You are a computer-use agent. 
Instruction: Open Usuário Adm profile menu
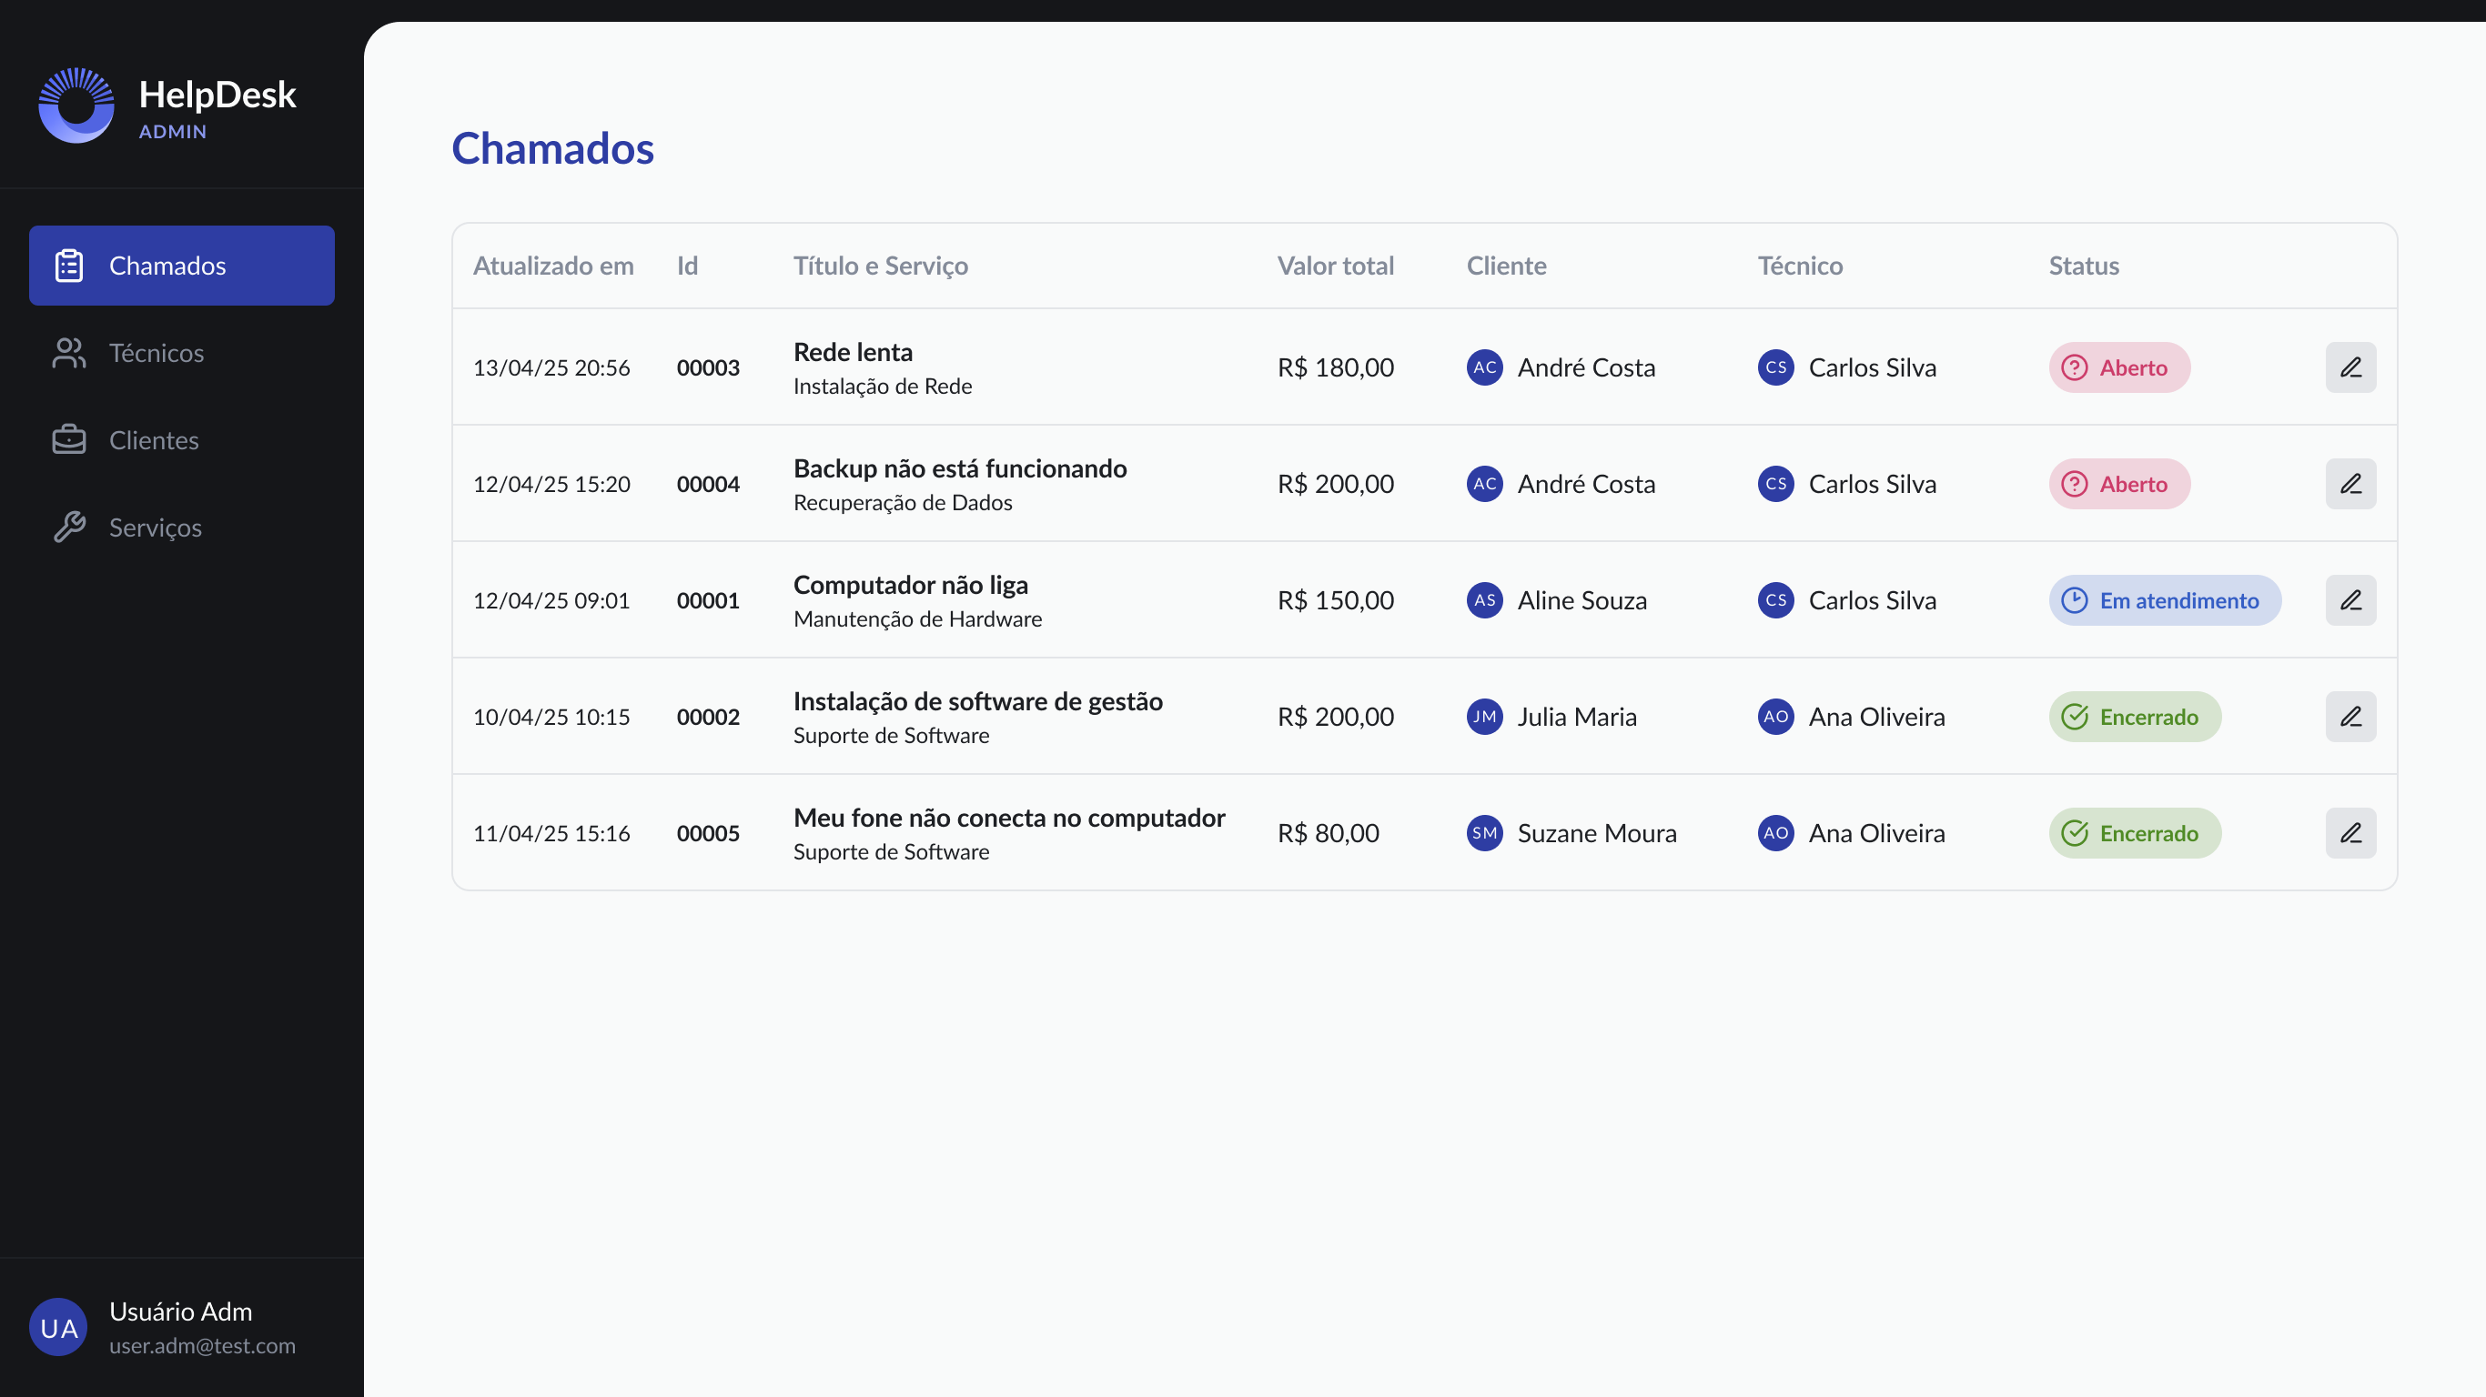point(180,1327)
